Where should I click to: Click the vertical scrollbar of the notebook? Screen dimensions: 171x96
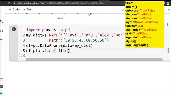coord(168,51)
